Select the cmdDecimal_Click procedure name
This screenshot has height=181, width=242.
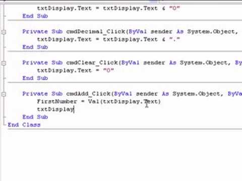pyautogui.click(x=96, y=32)
